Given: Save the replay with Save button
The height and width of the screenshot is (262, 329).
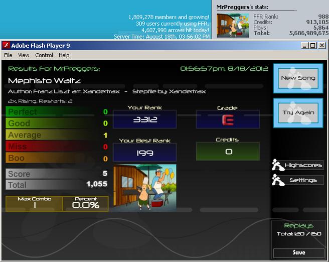Looking at the screenshot, I should point(299,252).
